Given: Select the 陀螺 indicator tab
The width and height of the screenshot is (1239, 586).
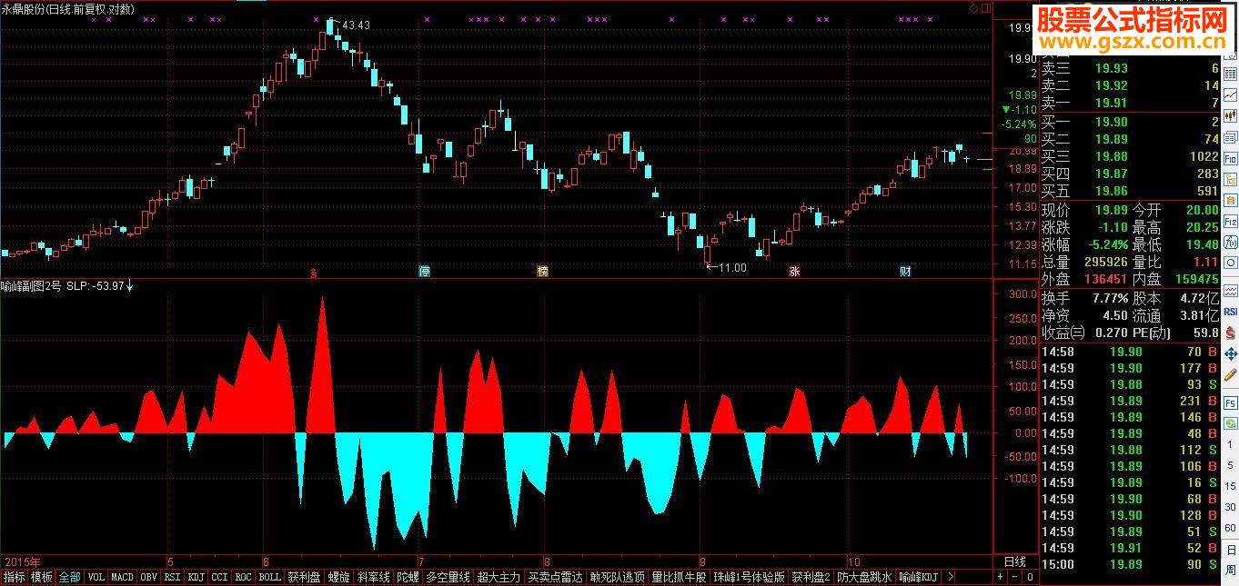Looking at the screenshot, I should click(408, 577).
